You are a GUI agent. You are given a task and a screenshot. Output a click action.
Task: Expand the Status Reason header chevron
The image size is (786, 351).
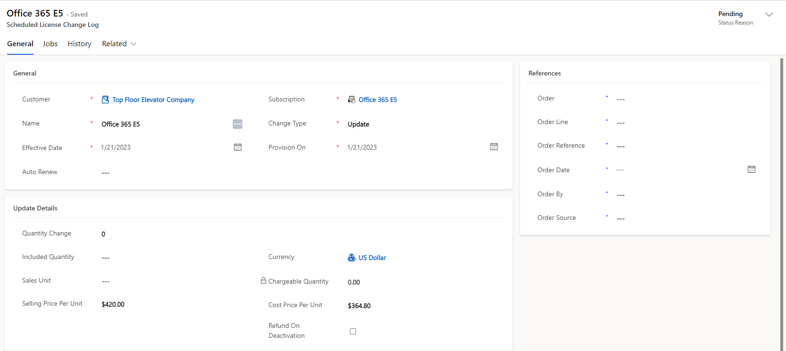[x=769, y=15]
